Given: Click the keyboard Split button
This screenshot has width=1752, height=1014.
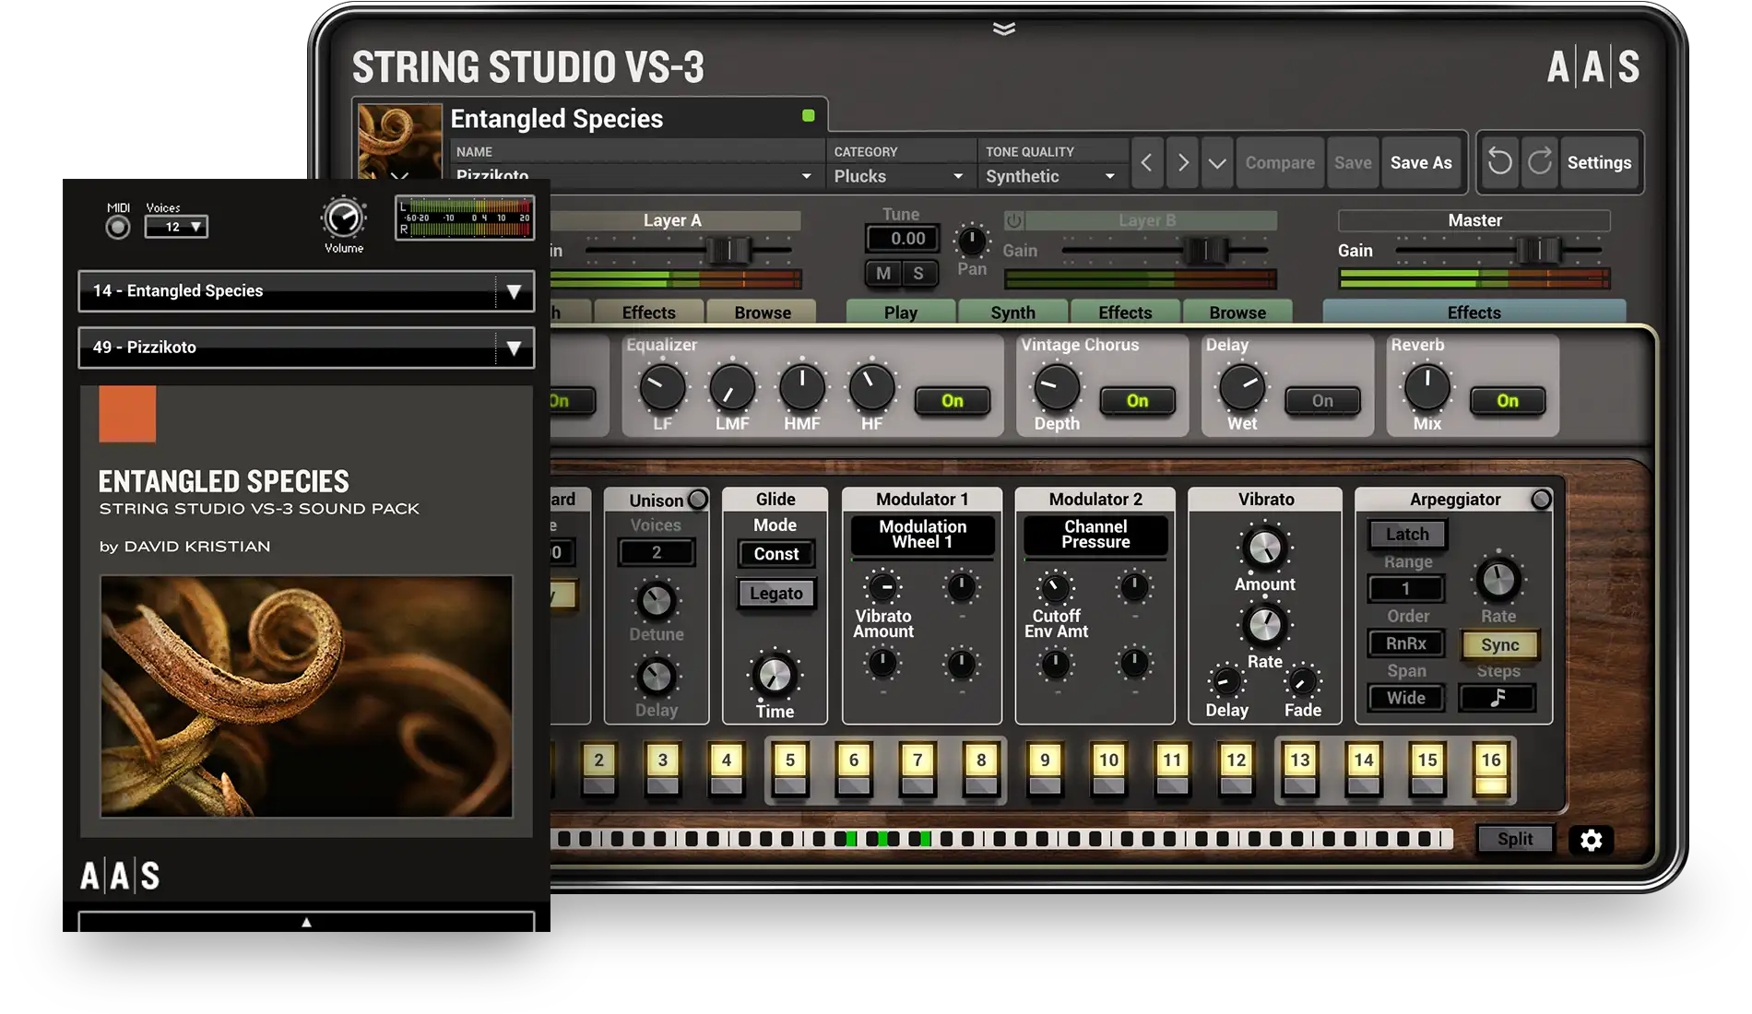Looking at the screenshot, I should click(x=1515, y=839).
